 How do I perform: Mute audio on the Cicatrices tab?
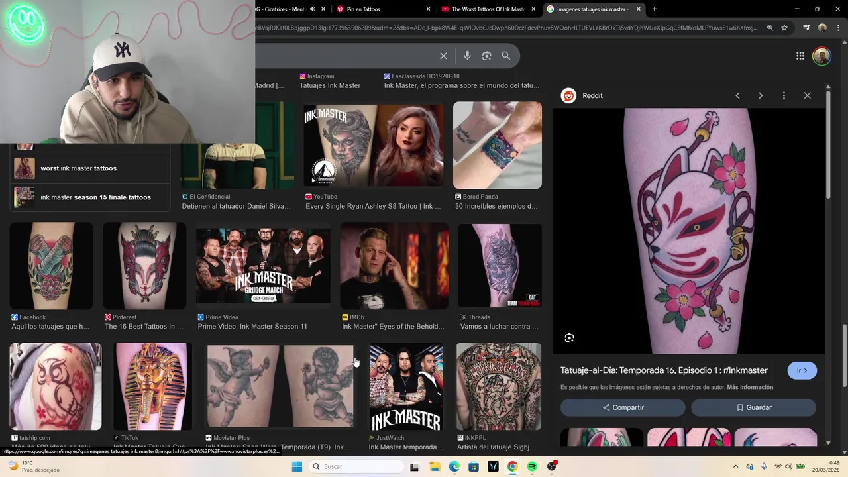313,9
